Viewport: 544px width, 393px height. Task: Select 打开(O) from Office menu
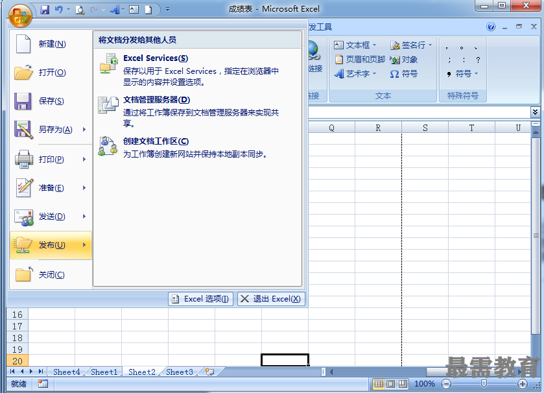51,73
